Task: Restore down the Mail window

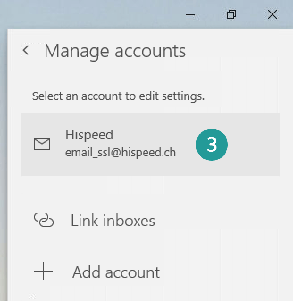Action: coord(231,15)
